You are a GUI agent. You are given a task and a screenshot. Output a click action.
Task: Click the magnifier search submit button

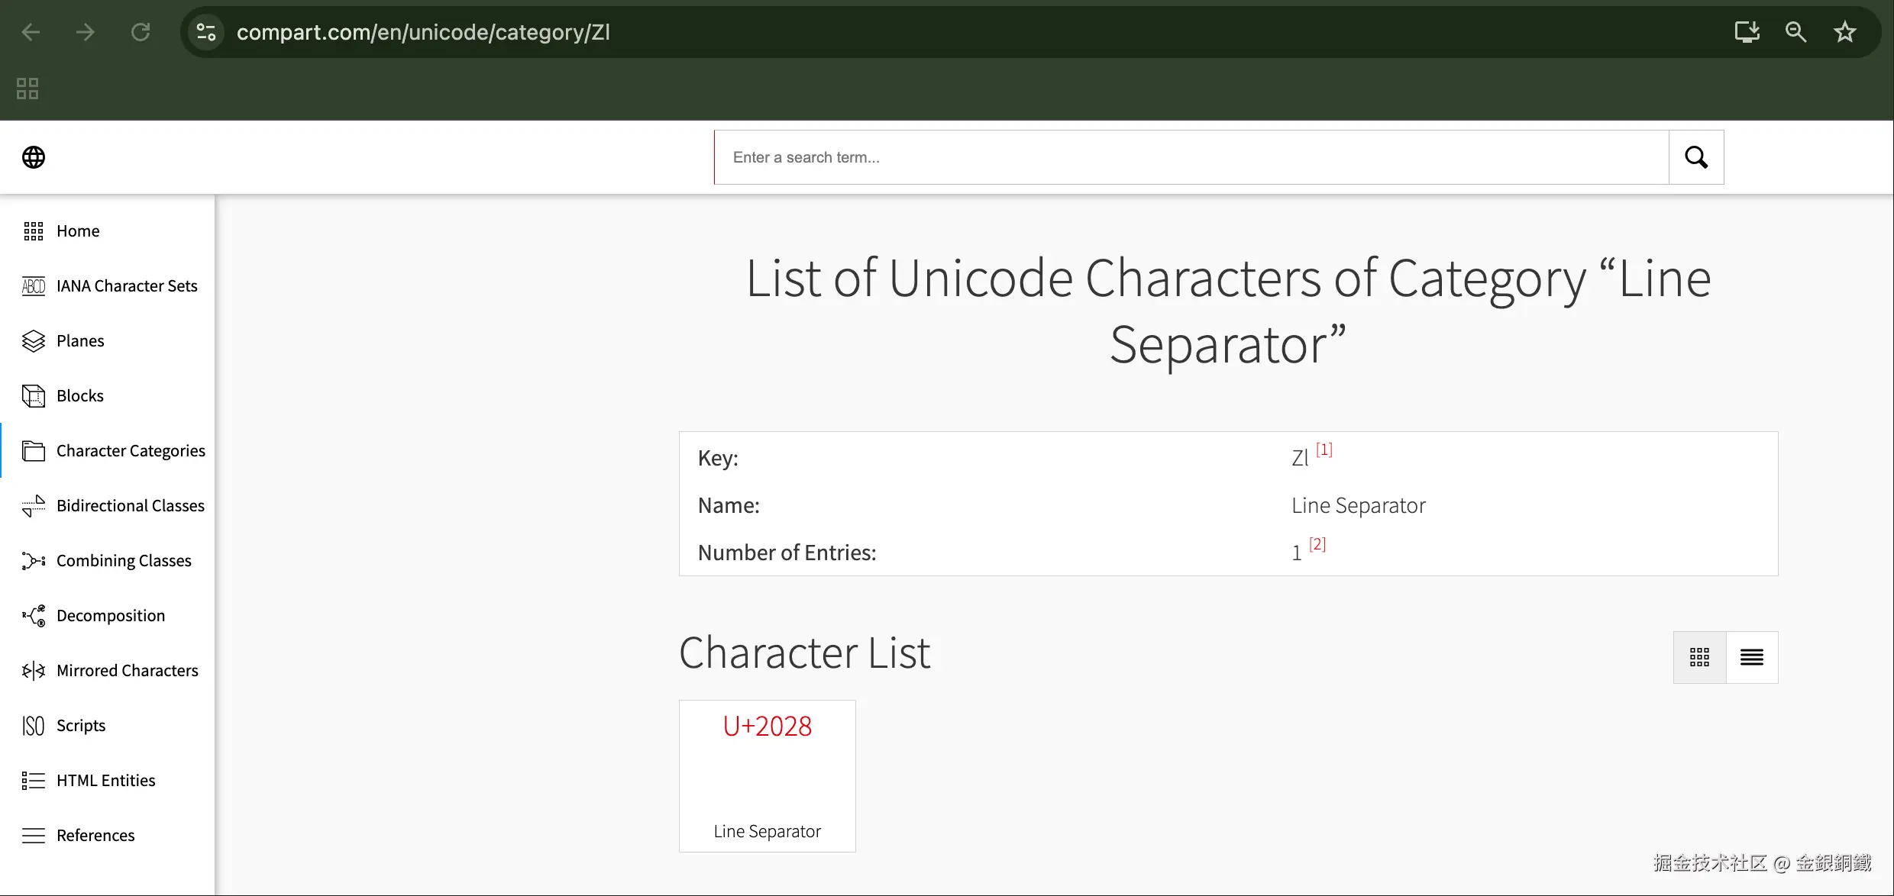(1696, 157)
